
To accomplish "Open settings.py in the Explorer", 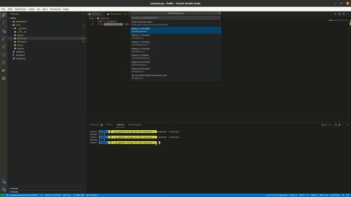I will [22, 42].
